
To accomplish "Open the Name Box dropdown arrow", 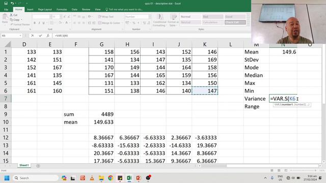I will pyautogui.click(x=20, y=36).
